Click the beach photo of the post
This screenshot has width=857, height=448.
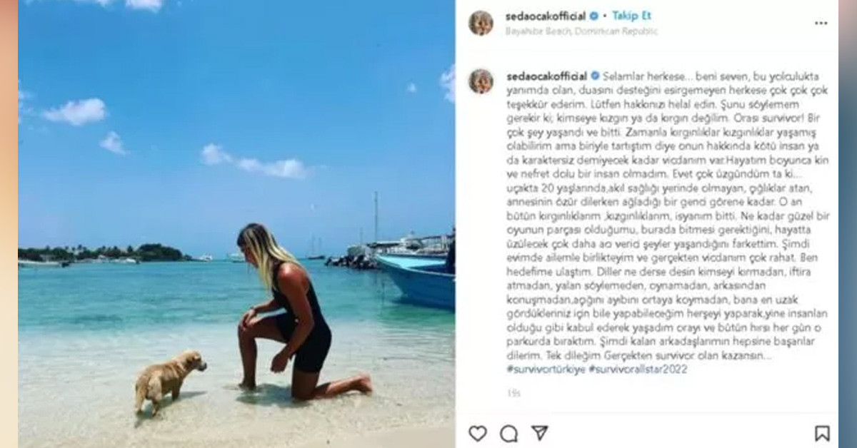tap(236, 224)
